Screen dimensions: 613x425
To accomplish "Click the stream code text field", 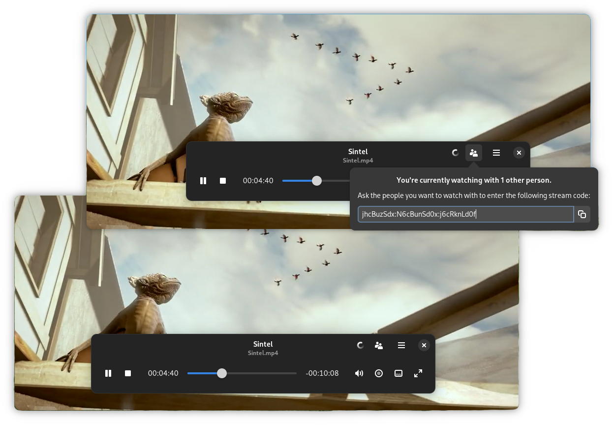I will [x=465, y=214].
